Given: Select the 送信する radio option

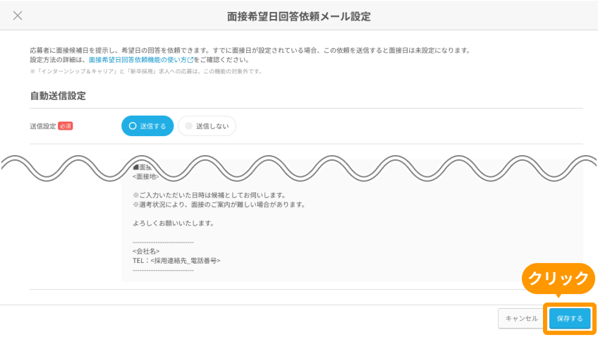Looking at the screenshot, I should point(147,125).
